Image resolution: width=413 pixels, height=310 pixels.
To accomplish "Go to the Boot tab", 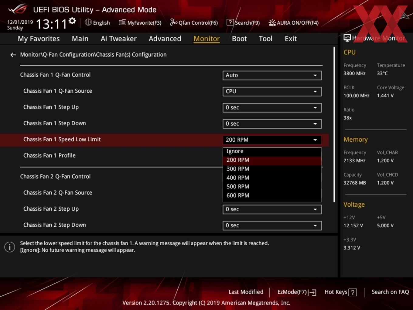I will click(x=239, y=39).
